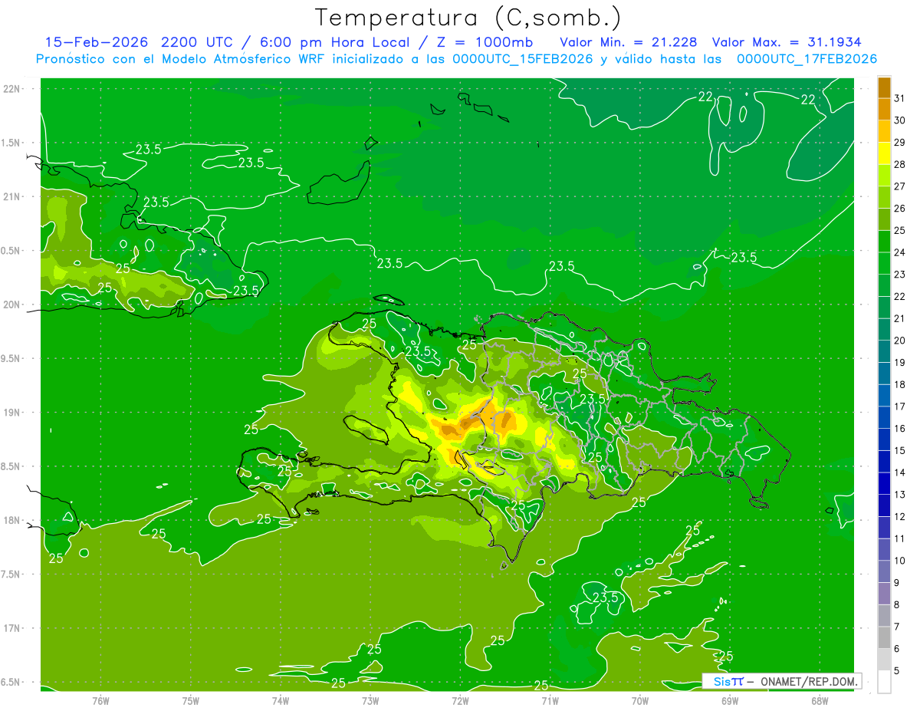Pick the purple swatch between legend 9 and 10
Screen dimensions: 920x711
884,571
